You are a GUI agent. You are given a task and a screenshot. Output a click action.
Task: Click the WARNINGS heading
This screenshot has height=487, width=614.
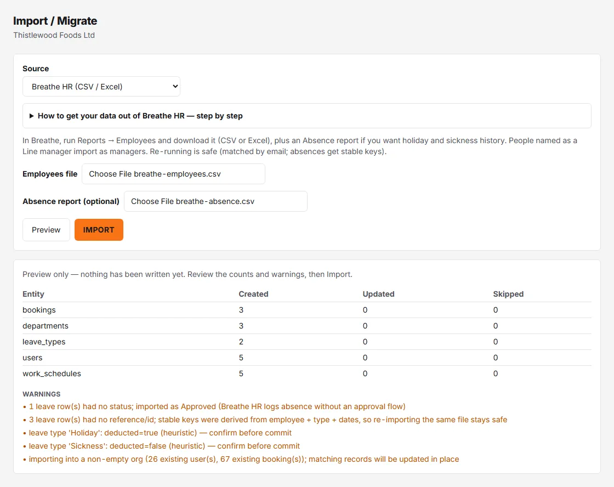coord(42,394)
